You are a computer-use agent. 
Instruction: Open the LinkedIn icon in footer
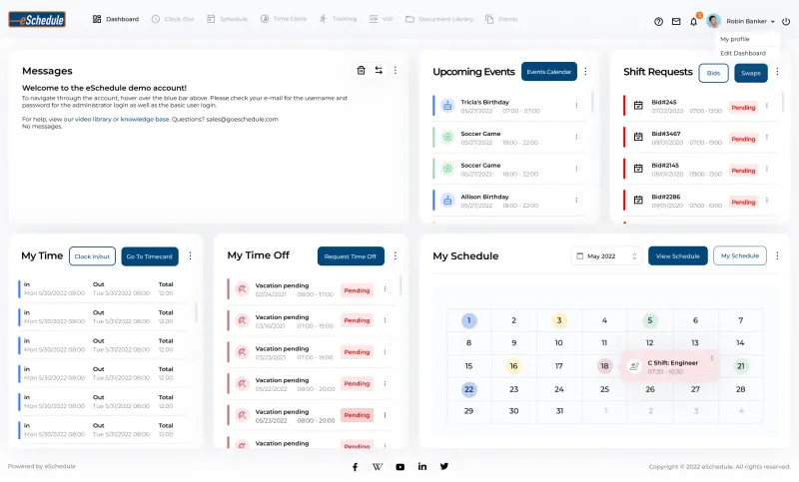tap(422, 466)
